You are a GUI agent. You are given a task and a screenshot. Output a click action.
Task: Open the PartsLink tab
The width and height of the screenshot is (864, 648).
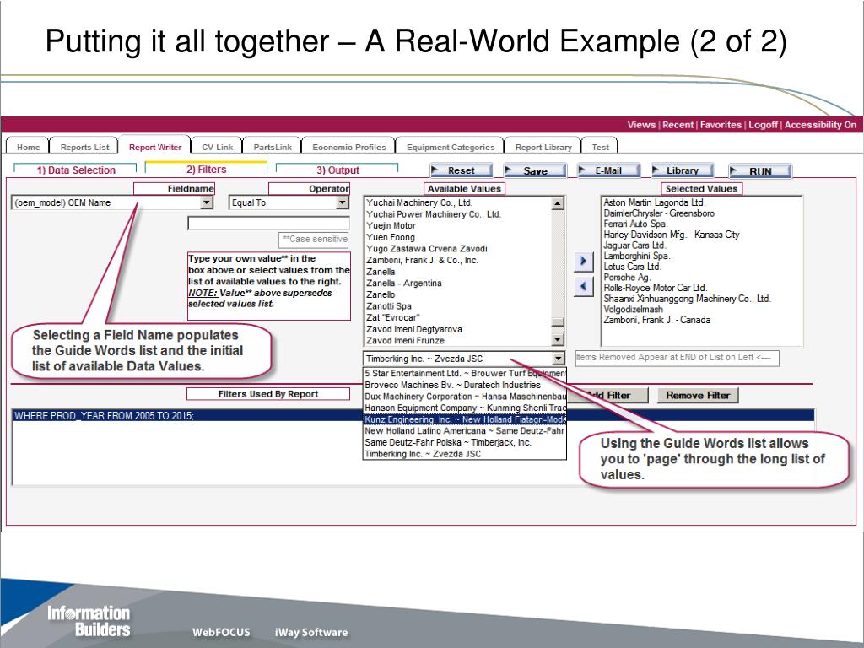273,147
